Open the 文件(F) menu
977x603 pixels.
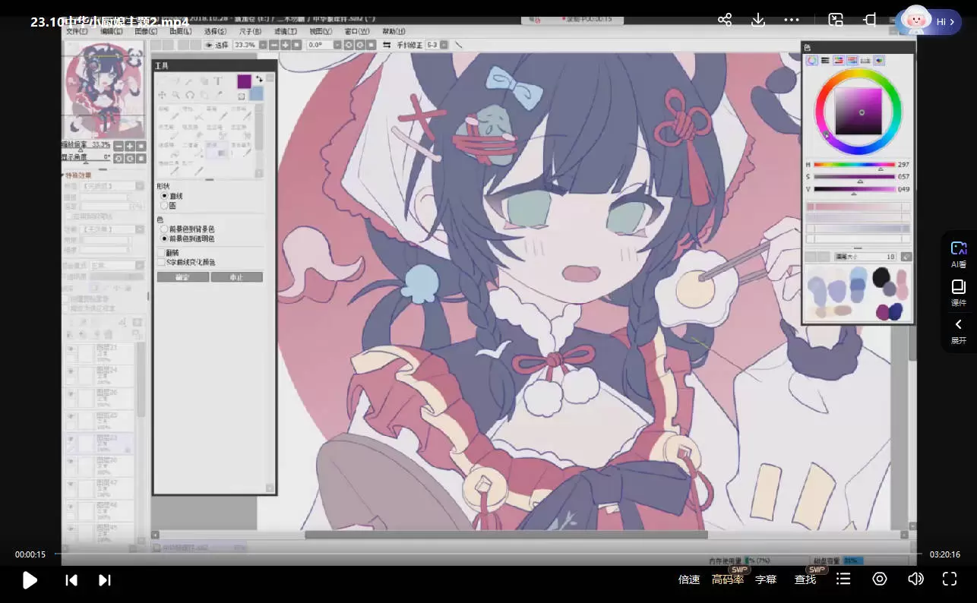[x=77, y=31]
